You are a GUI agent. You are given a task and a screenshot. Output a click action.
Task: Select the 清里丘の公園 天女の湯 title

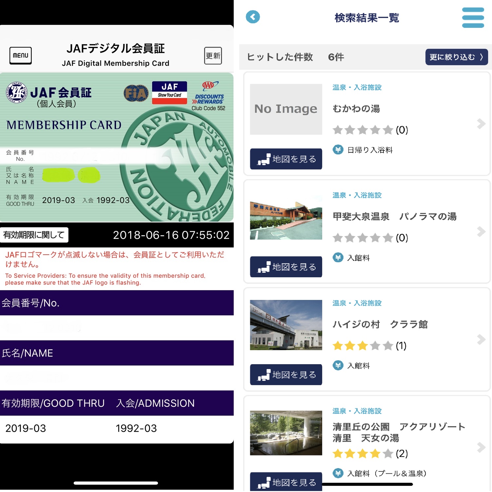399,432
